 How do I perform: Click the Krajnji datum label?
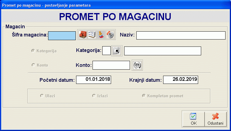145,80
